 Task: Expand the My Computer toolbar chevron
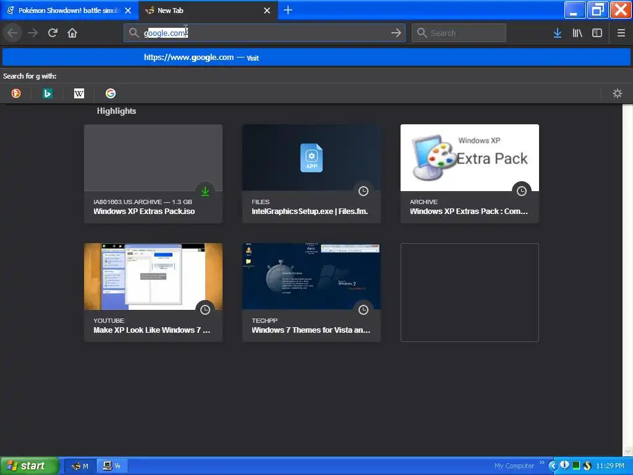pyautogui.click(x=542, y=463)
